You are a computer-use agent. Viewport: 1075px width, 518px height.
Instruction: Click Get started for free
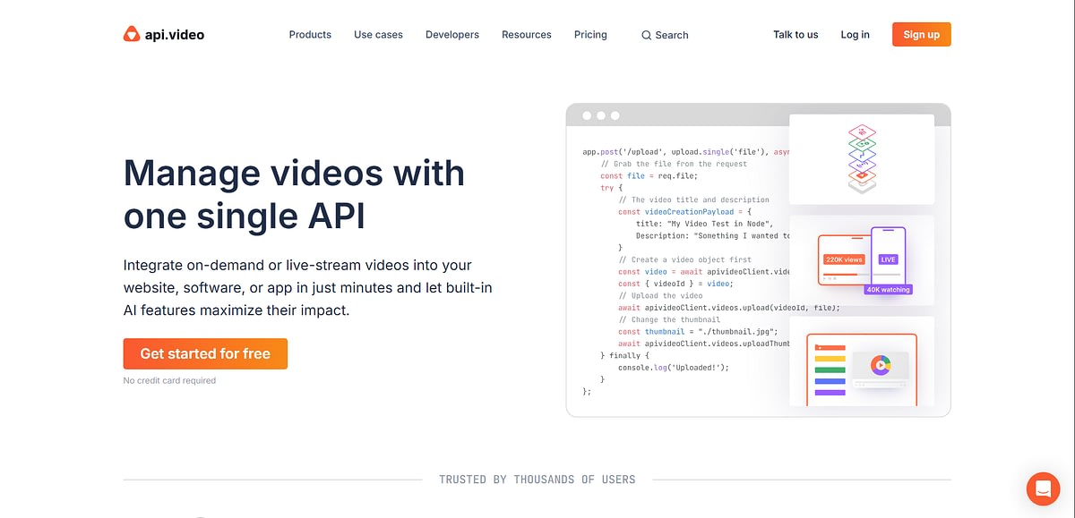[205, 353]
